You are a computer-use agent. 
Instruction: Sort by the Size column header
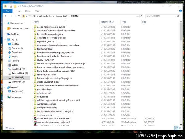click(144, 22)
